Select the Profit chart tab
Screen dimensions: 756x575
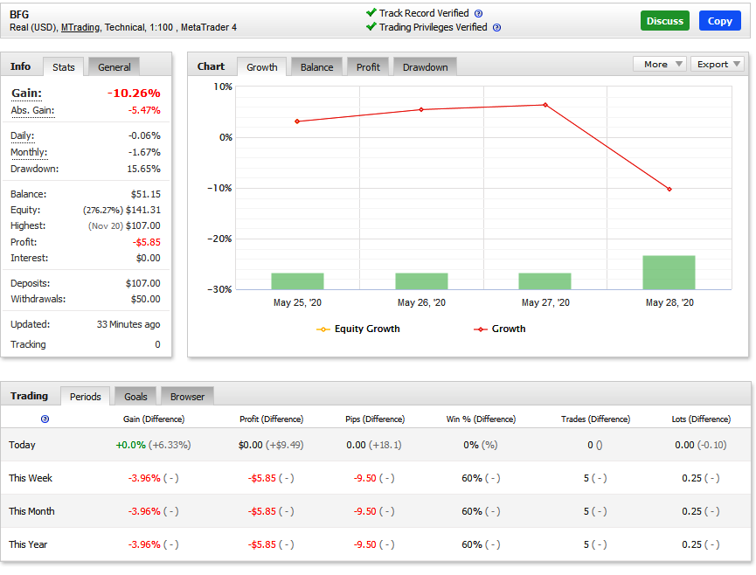[x=368, y=67]
